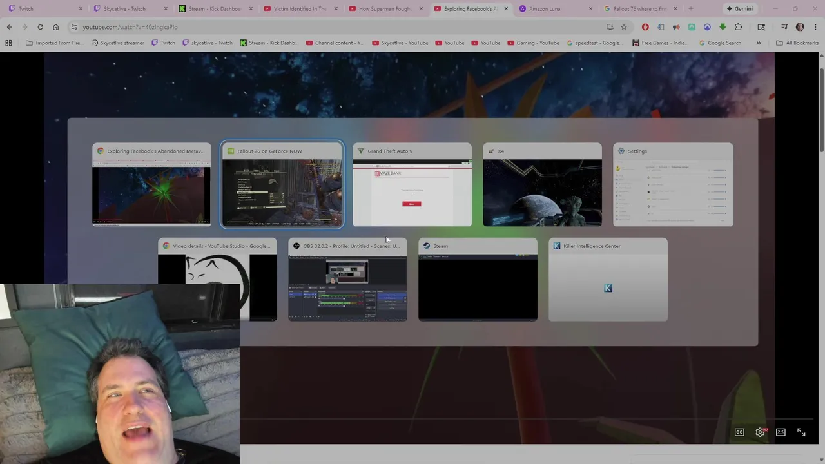The image size is (825, 464).
Task: Switch to the Stream - Kick Dashboard tab
Action: coord(216,9)
